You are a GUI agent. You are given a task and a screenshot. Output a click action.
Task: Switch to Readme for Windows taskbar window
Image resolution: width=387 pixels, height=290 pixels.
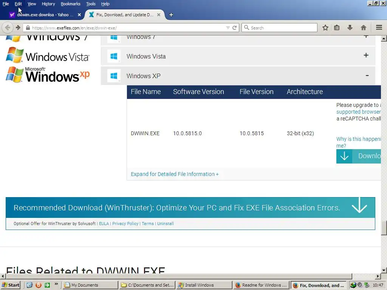pos(262,285)
